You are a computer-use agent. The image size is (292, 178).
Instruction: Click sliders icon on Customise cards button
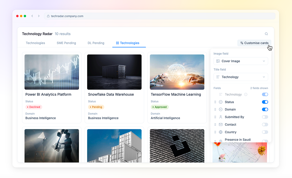point(242,43)
